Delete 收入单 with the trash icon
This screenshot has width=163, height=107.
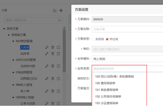(x=53, y=91)
